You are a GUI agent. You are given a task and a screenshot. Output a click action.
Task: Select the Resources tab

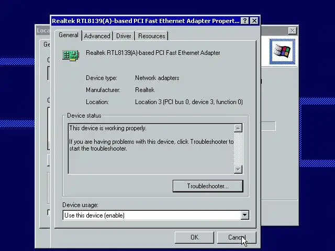point(151,36)
